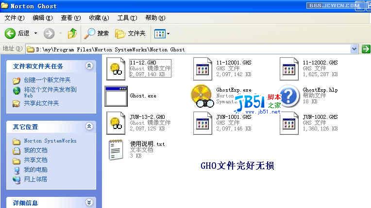Click the My Computer sidebar icon
Screen dimensions: 371x208
click(x=17, y=170)
